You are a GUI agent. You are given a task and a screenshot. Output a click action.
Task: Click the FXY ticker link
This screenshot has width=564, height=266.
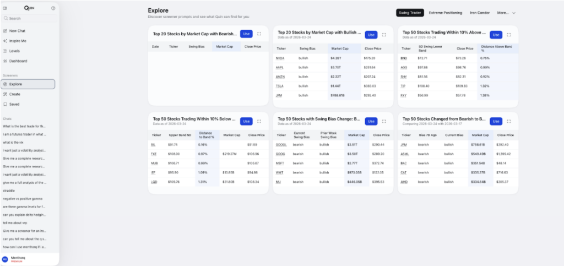click(x=404, y=96)
